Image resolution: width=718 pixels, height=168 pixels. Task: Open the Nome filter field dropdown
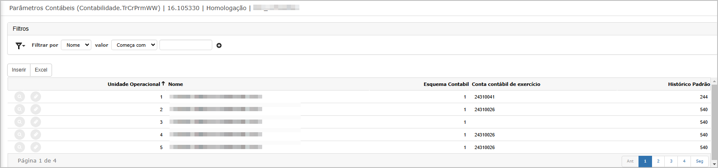(76, 45)
